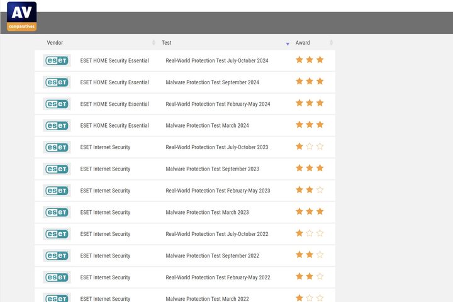Screen dimensions: 453x302
Task: Open Real-World Protection Test July-October 2024
Action: click(x=217, y=60)
